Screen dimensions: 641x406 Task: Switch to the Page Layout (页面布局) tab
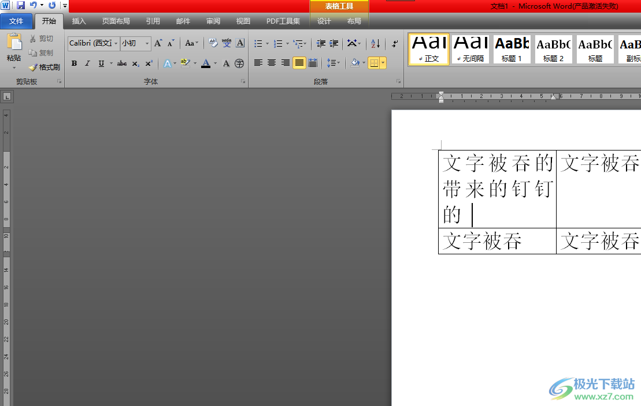point(116,21)
